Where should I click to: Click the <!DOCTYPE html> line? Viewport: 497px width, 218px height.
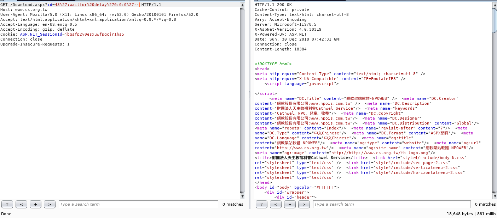tap(273, 64)
